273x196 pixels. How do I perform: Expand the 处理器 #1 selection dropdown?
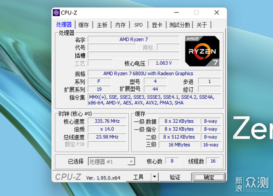(x=131, y=161)
